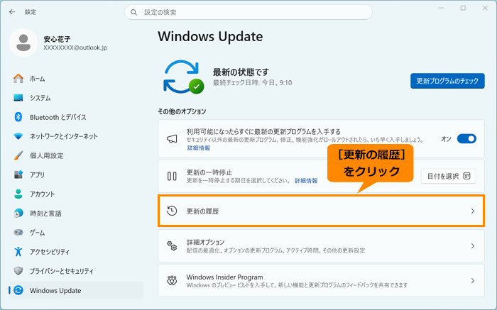Open 詳細情報 link beside pause updates
This screenshot has height=310, width=497.
[306, 180]
